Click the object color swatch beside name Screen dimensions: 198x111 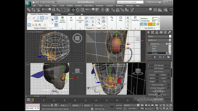click(x=170, y=36)
